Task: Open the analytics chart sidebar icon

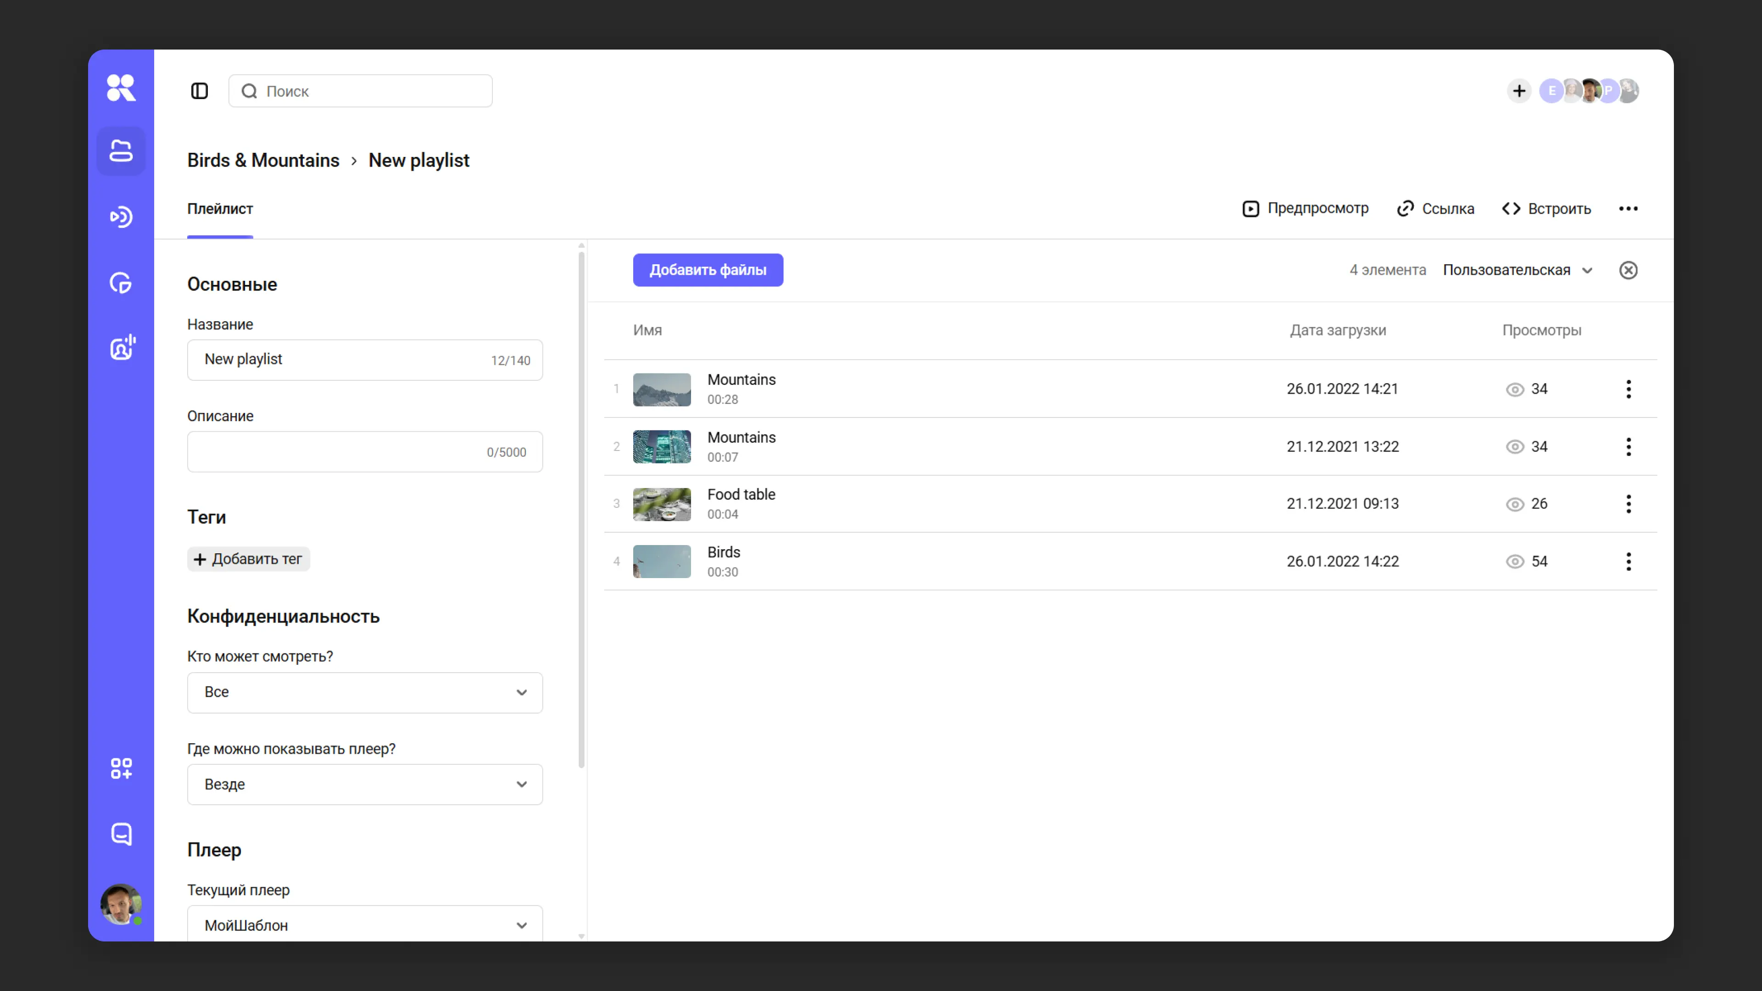Action: [121, 283]
